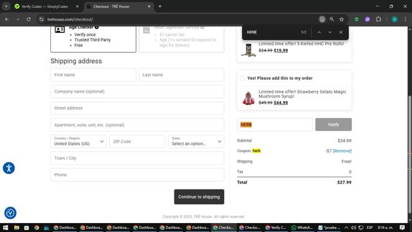Click the address bar URL
The height and width of the screenshot is (232, 412).
pyautogui.click(x=70, y=19)
